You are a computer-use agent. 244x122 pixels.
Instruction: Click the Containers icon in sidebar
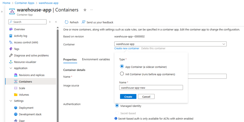pyautogui.click(x=16, y=82)
